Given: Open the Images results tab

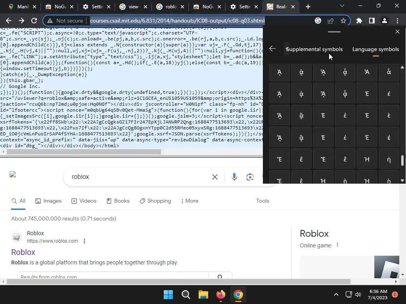Looking at the screenshot, I should (x=48, y=201).
